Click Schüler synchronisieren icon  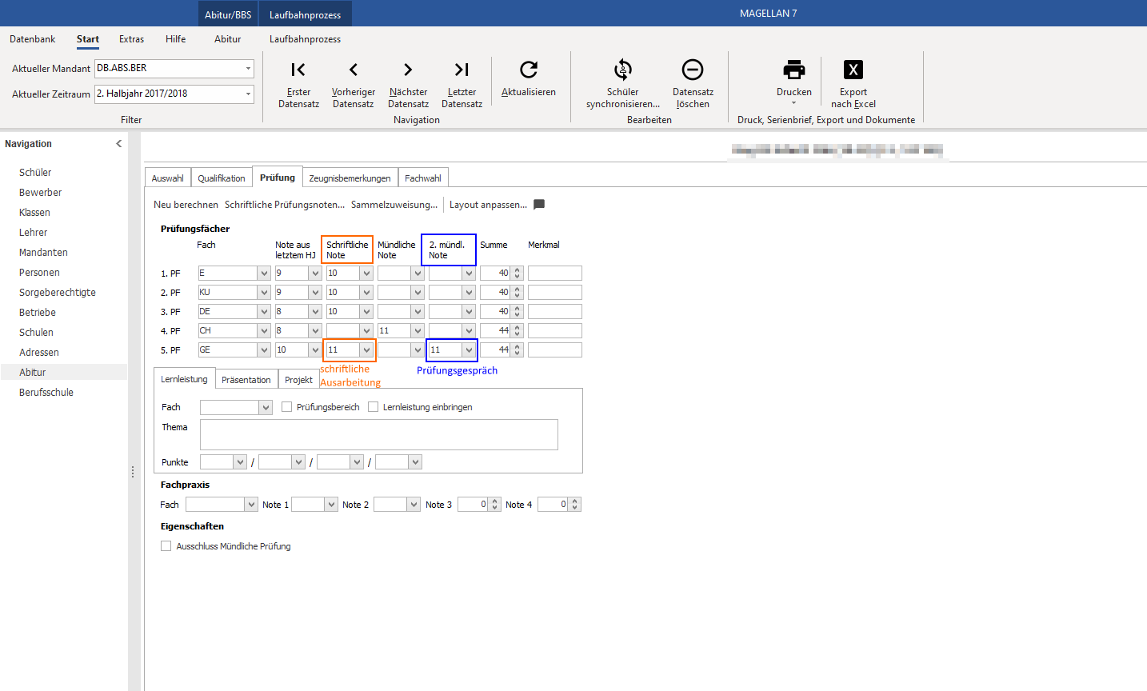[622, 70]
